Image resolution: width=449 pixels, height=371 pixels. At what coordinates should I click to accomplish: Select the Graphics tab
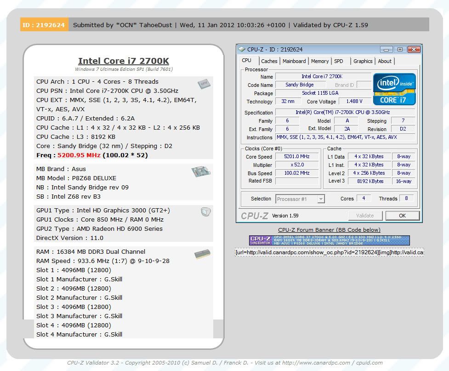coord(363,61)
